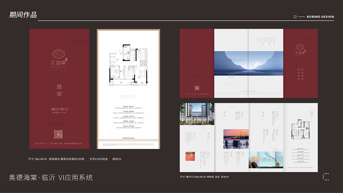
Task: Click the dotted bracket icon at bottom right
Action: pyautogui.click(x=326, y=177)
